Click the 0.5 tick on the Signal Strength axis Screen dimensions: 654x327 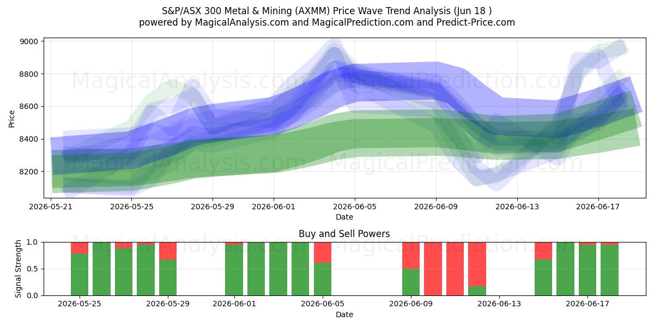coord(33,269)
